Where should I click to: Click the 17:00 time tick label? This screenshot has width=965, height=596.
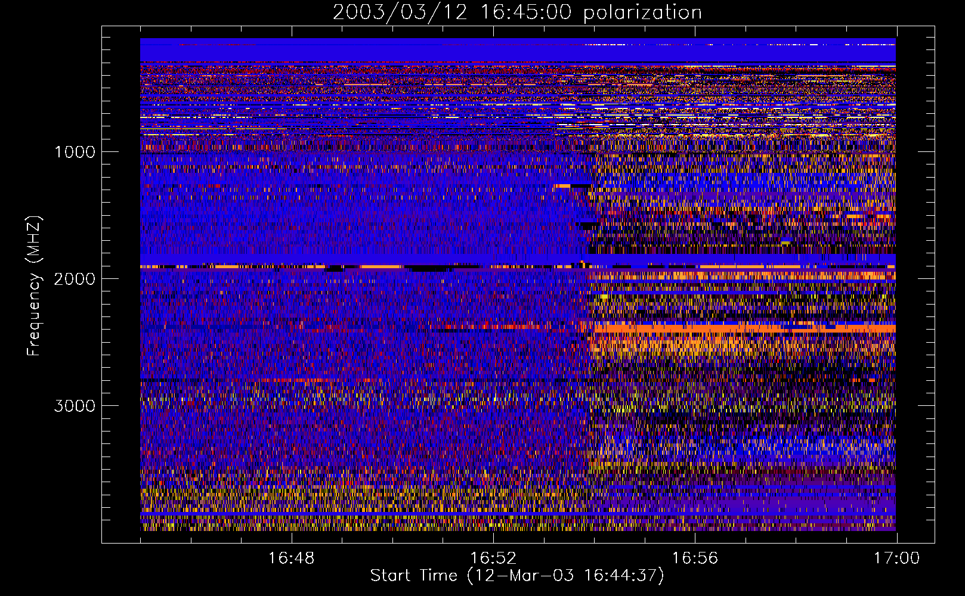897,558
